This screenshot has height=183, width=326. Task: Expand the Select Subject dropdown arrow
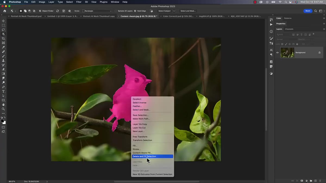tap(174, 11)
